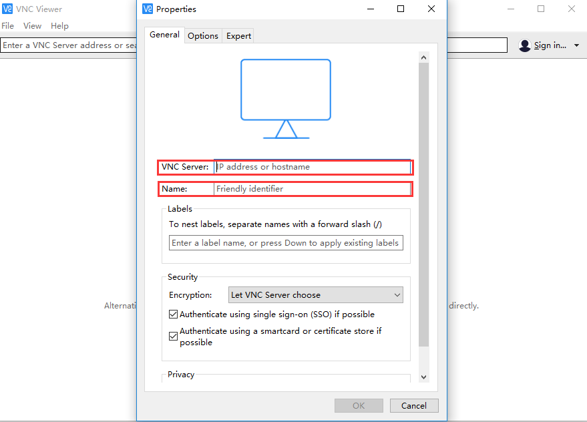
Task: Click the scrollbar down arrow in Properties
Action: (423, 377)
